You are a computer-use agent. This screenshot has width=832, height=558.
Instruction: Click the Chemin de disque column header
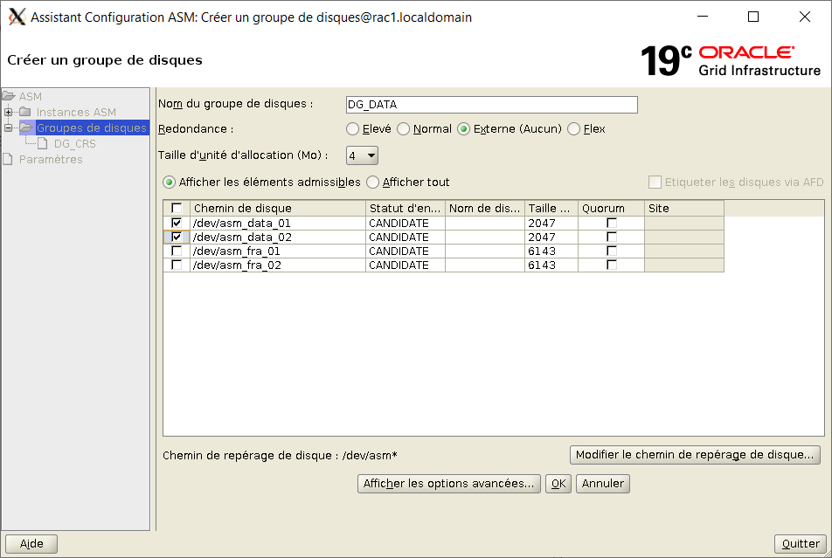(278, 209)
